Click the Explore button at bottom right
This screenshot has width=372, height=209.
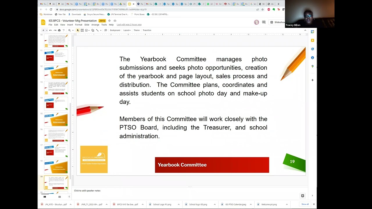click(303, 196)
